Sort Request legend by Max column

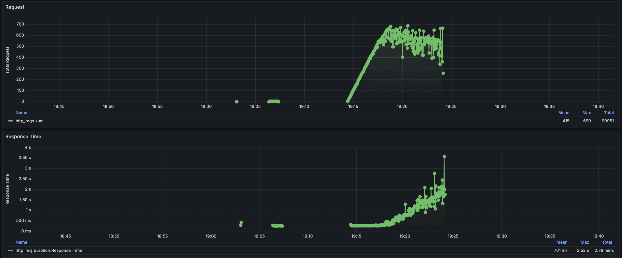pyautogui.click(x=586, y=113)
